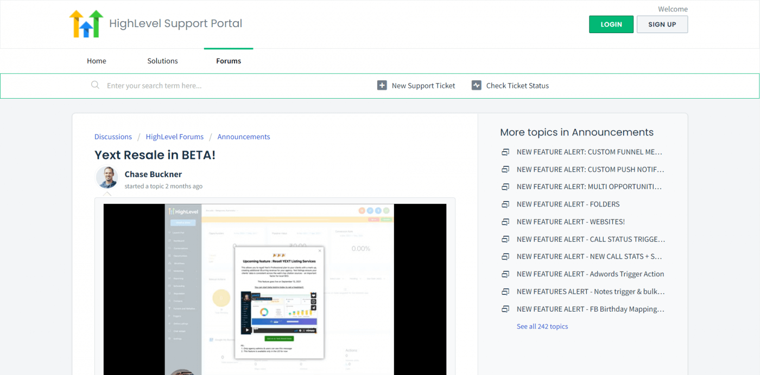Open topic NEW FEATURE ALERT - Adwords Trigger Action
The width and height of the screenshot is (760, 375).
[591, 274]
